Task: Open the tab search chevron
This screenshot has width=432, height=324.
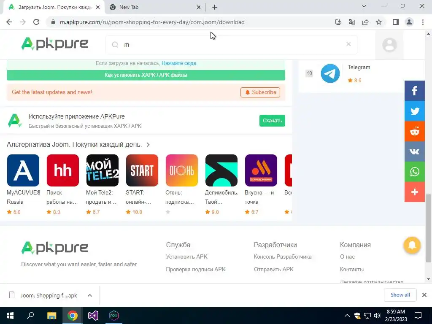Action: coord(364,6)
